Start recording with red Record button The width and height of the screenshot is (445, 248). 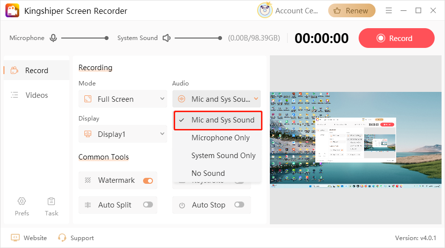(397, 38)
